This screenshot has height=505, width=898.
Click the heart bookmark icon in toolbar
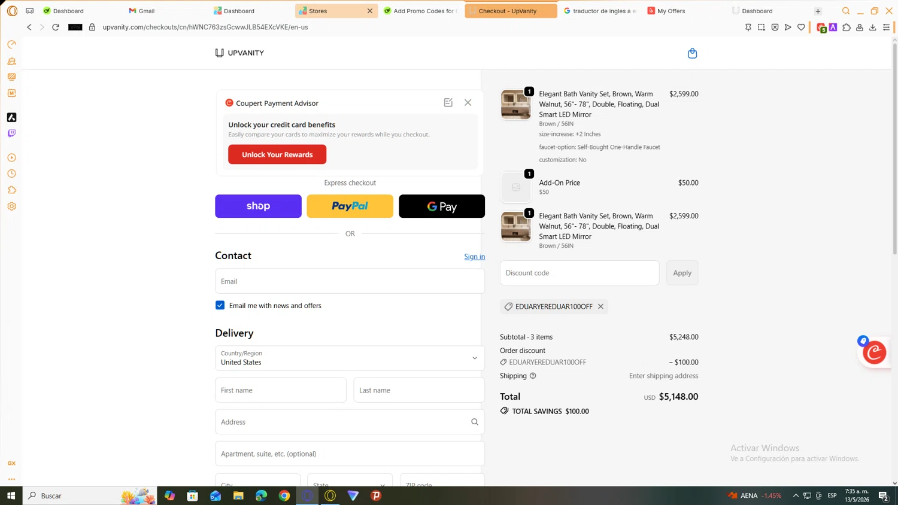click(801, 27)
